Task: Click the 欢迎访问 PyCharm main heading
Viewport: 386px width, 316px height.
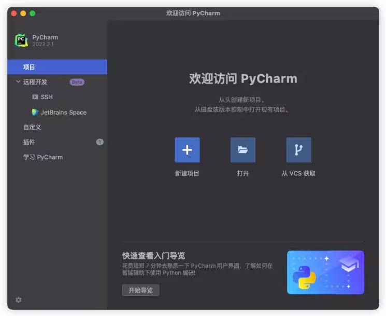Action: point(243,79)
